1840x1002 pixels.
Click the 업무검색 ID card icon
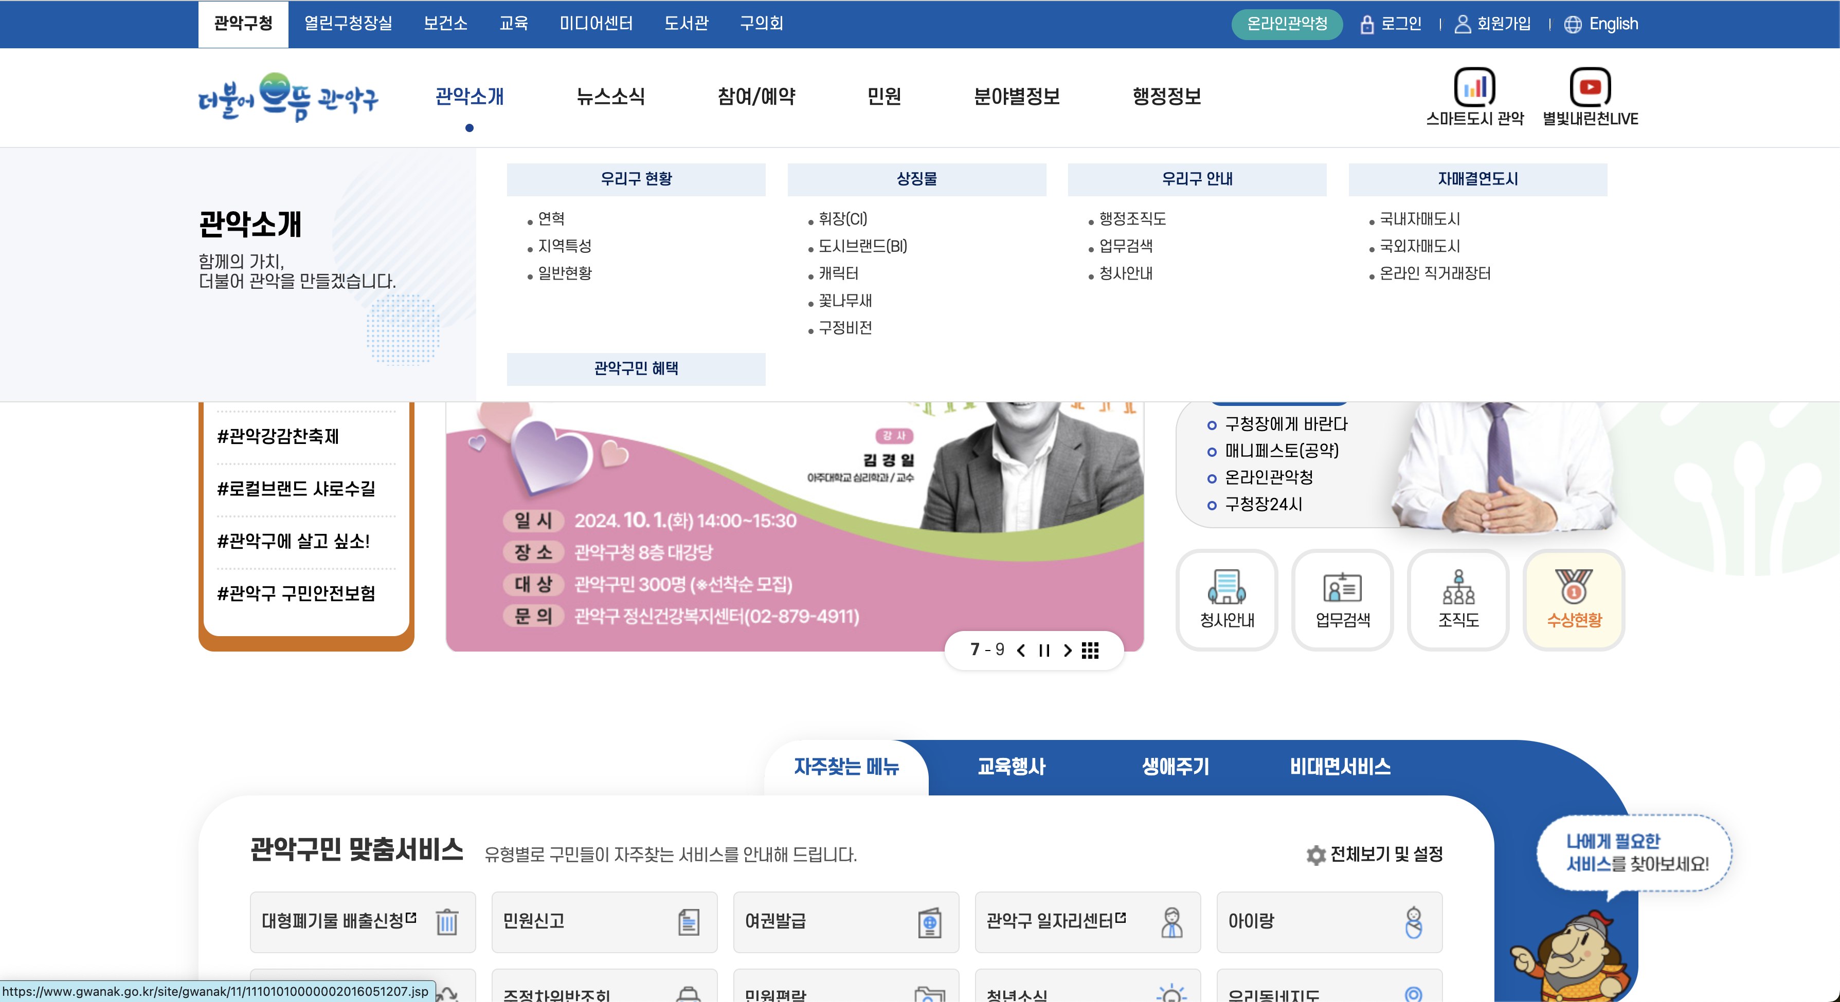(1342, 587)
